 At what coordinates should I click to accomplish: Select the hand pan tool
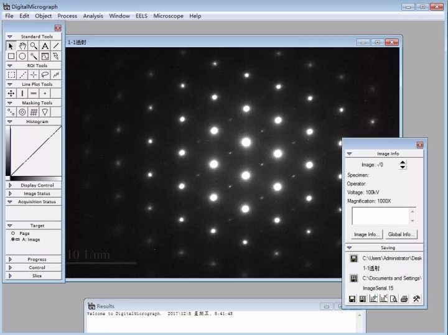22,46
